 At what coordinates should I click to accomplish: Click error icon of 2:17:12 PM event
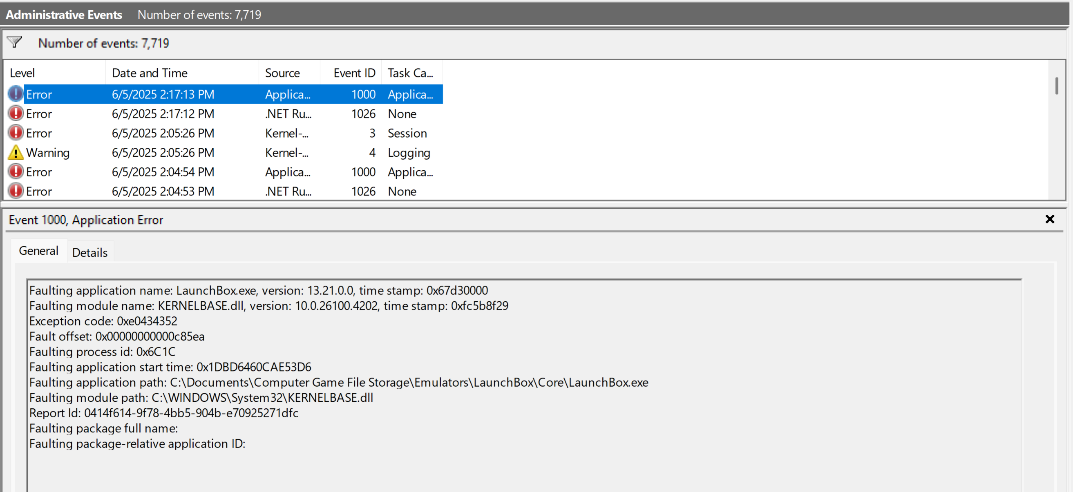tap(16, 114)
